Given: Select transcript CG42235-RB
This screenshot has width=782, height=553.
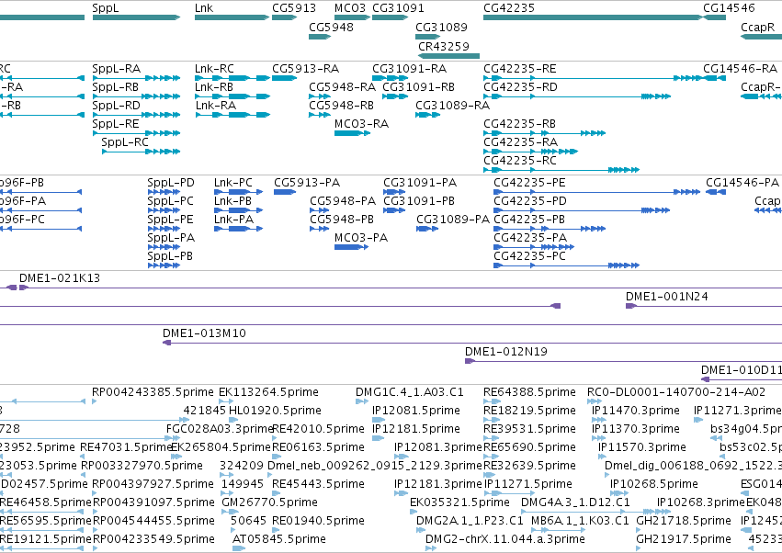Looking at the screenshot, I should click(x=519, y=124).
